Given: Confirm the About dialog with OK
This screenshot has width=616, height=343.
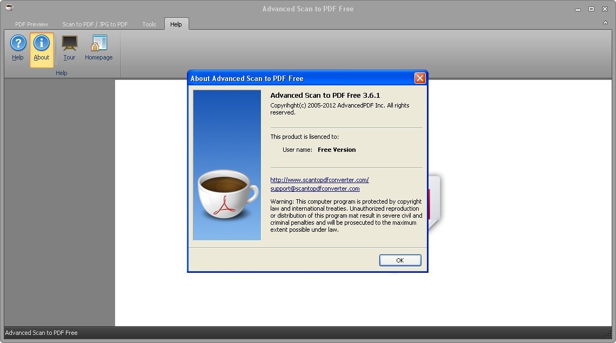Looking at the screenshot, I should 400,260.
